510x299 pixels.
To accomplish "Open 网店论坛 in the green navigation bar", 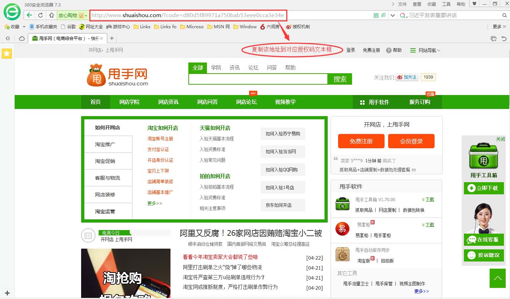I will (246, 102).
